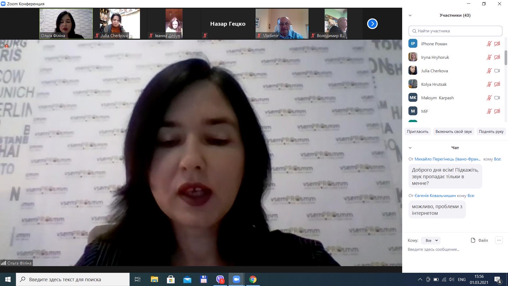Click the Zoom icon in the taskbar
508x286 pixels.
click(x=236, y=279)
